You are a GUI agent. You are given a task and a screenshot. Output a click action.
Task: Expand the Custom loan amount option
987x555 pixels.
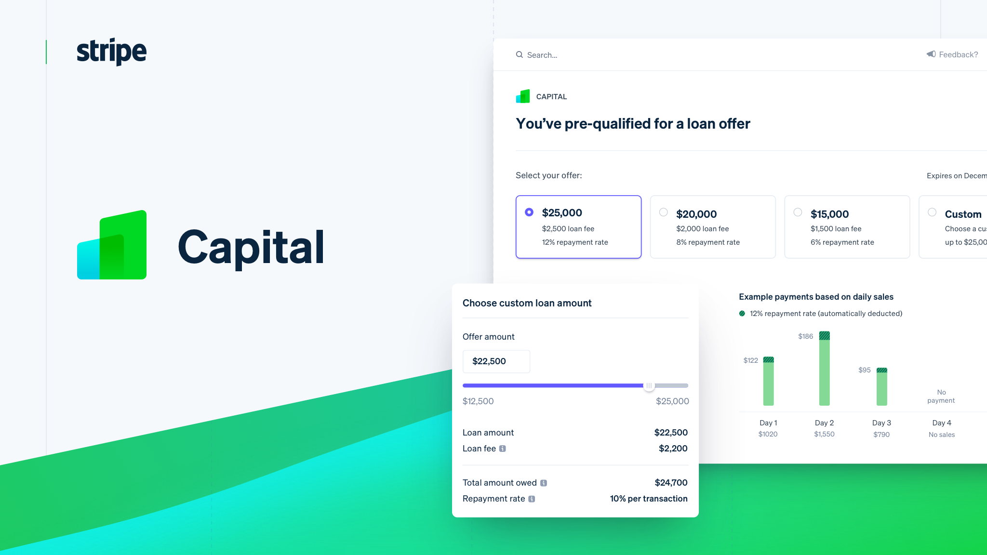pos(932,213)
